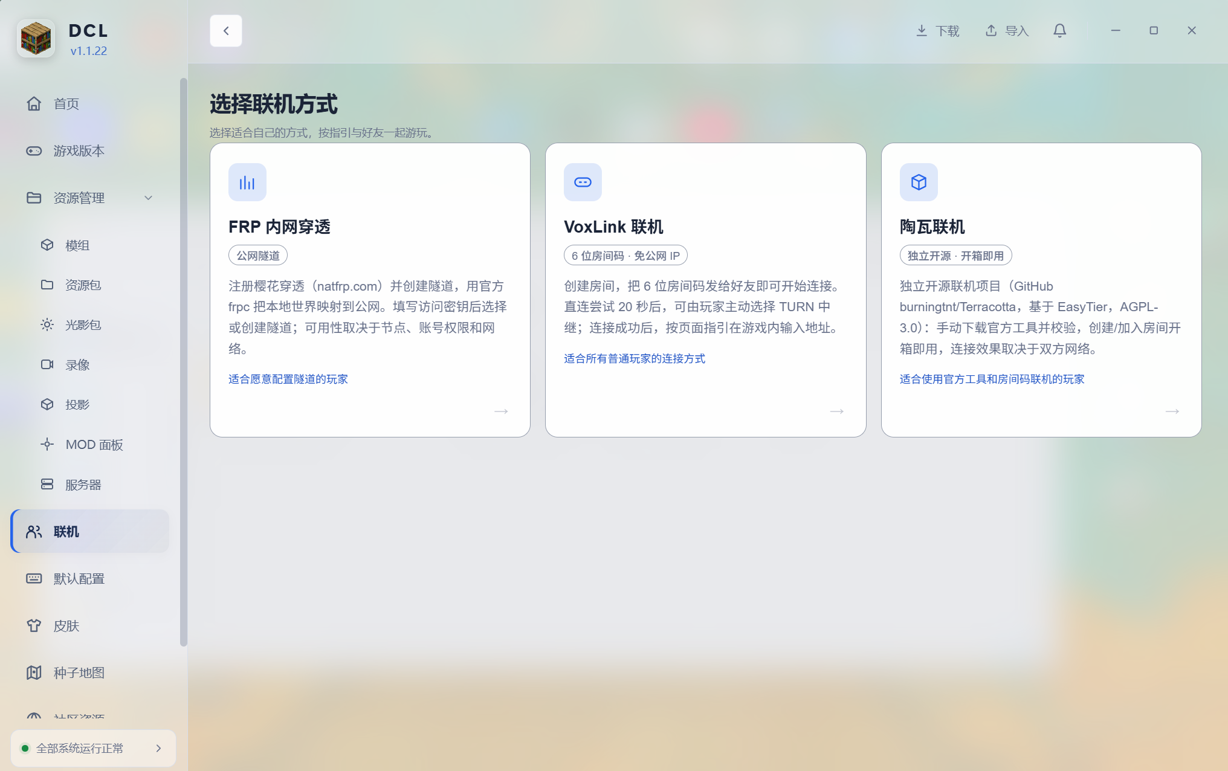Screen dimensions: 1228x771
Task: Click the back arrow button
Action: (226, 31)
